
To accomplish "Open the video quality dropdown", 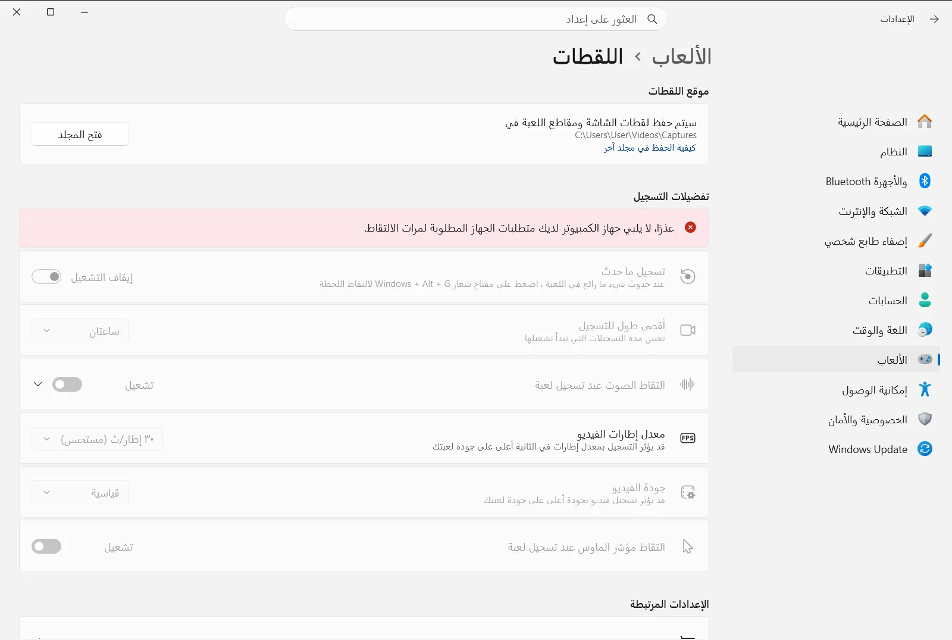I will tap(80, 493).
